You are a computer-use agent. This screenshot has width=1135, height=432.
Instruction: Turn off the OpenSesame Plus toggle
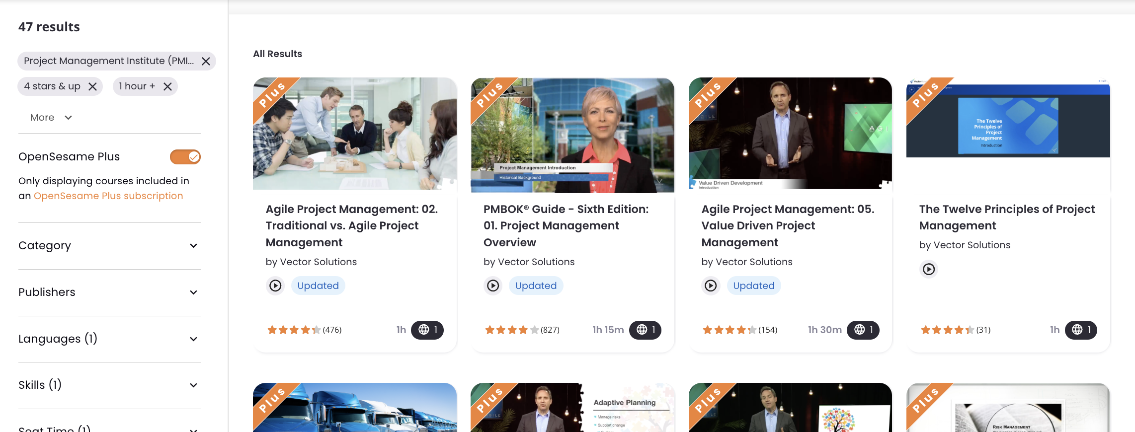point(185,157)
